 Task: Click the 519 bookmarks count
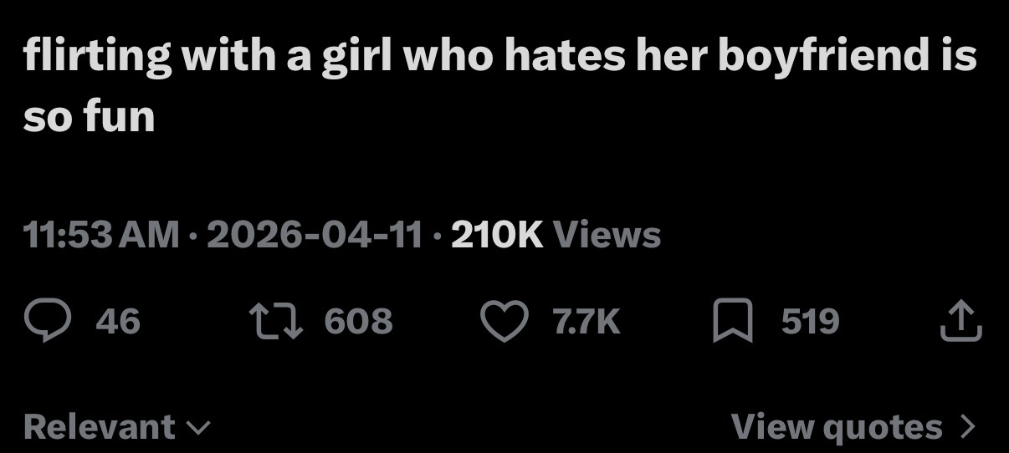(x=810, y=322)
